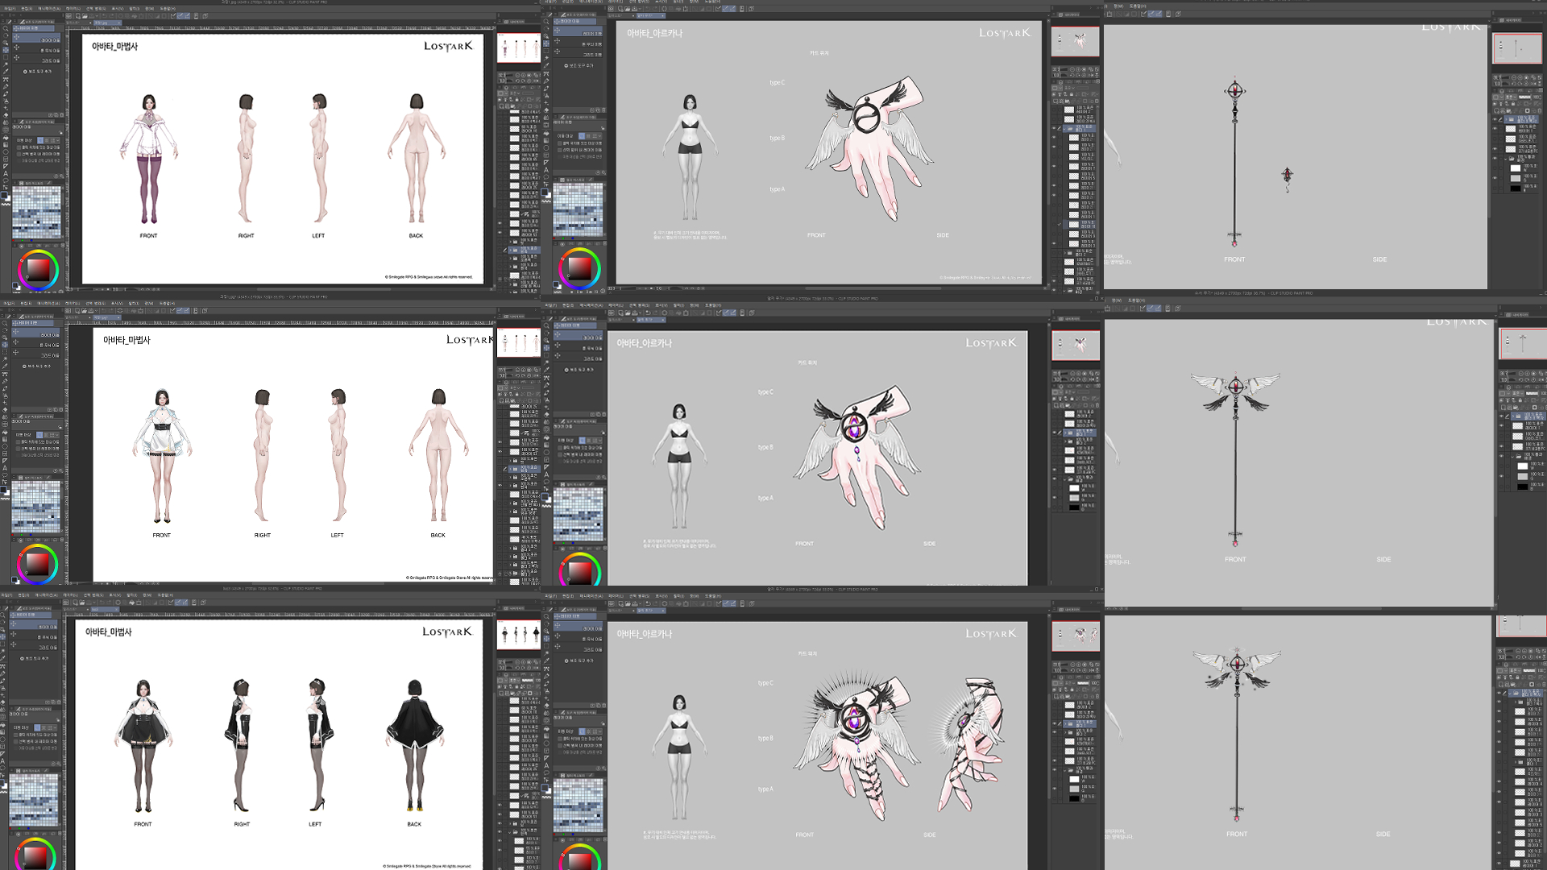Open blending mode dropdown in top-left layer panel
The width and height of the screenshot is (1547, 870).
pyautogui.click(x=516, y=93)
